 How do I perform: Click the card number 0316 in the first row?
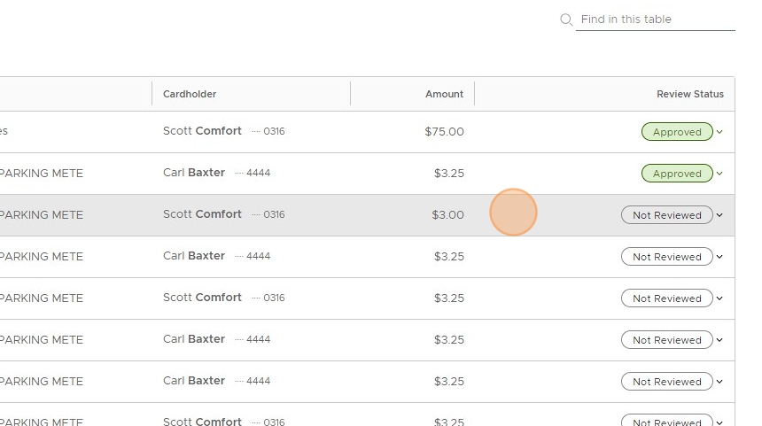(274, 132)
